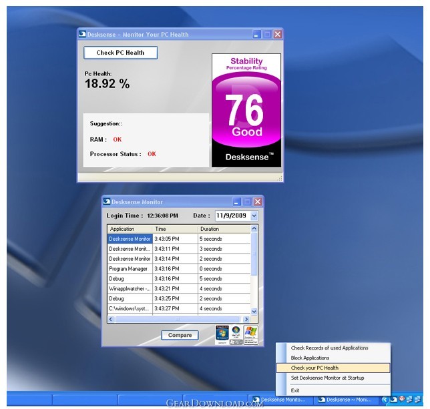Select the C:\windows\syst... row

coord(179,308)
